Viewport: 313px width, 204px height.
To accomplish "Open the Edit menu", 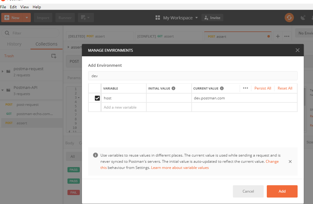I will 13,7.
